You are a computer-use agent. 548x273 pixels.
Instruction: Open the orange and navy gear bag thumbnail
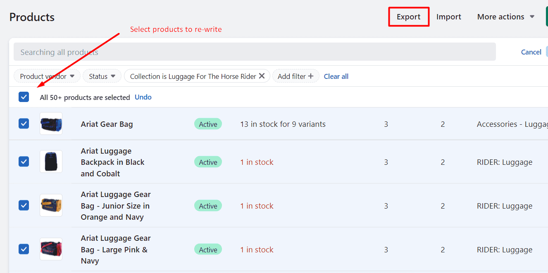tap(51, 205)
